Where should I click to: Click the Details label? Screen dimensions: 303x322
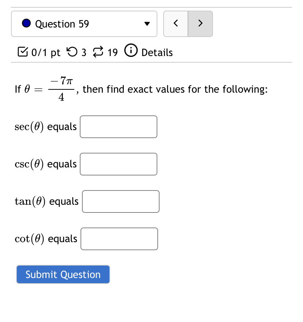tap(157, 52)
